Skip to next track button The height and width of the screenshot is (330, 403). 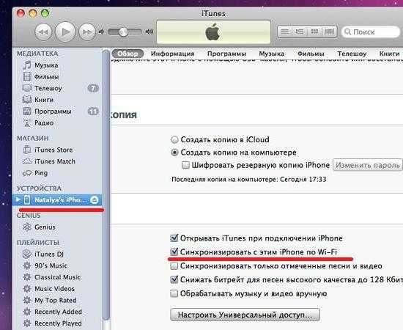click(87, 32)
